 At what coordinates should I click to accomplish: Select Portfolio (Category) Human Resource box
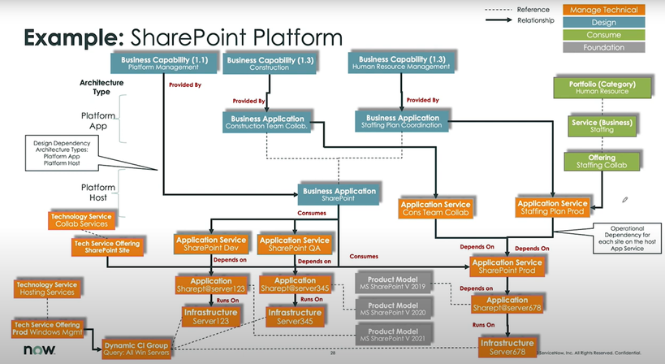coord(602,88)
